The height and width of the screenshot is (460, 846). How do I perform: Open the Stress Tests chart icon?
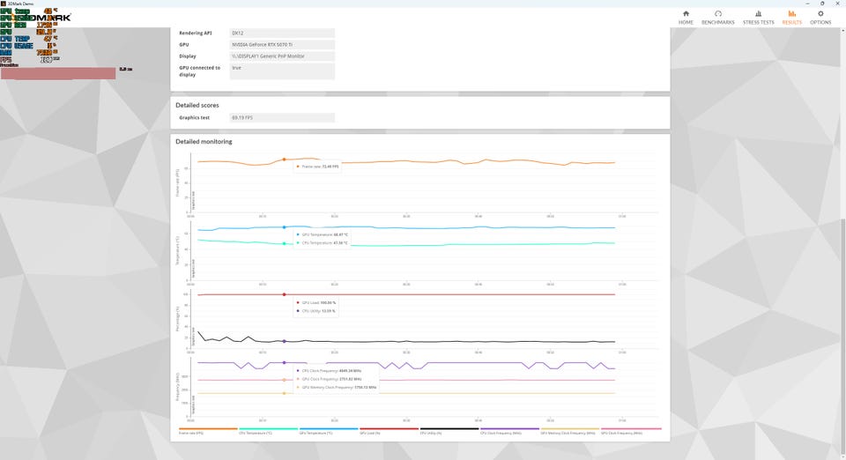coord(758,14)
